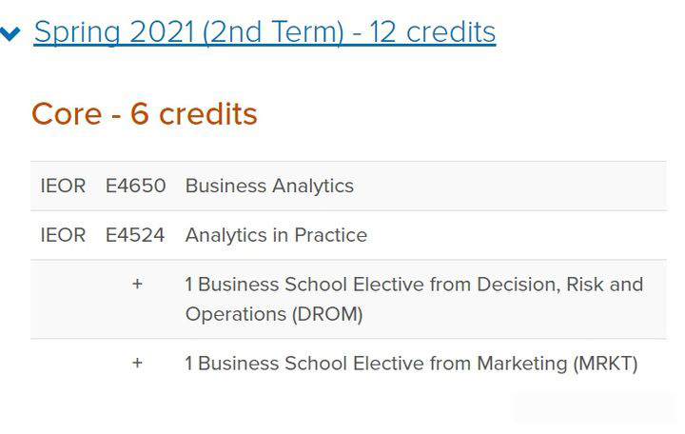
Task: Click the Analytics in Practice course title
Action: pos(276,235)
